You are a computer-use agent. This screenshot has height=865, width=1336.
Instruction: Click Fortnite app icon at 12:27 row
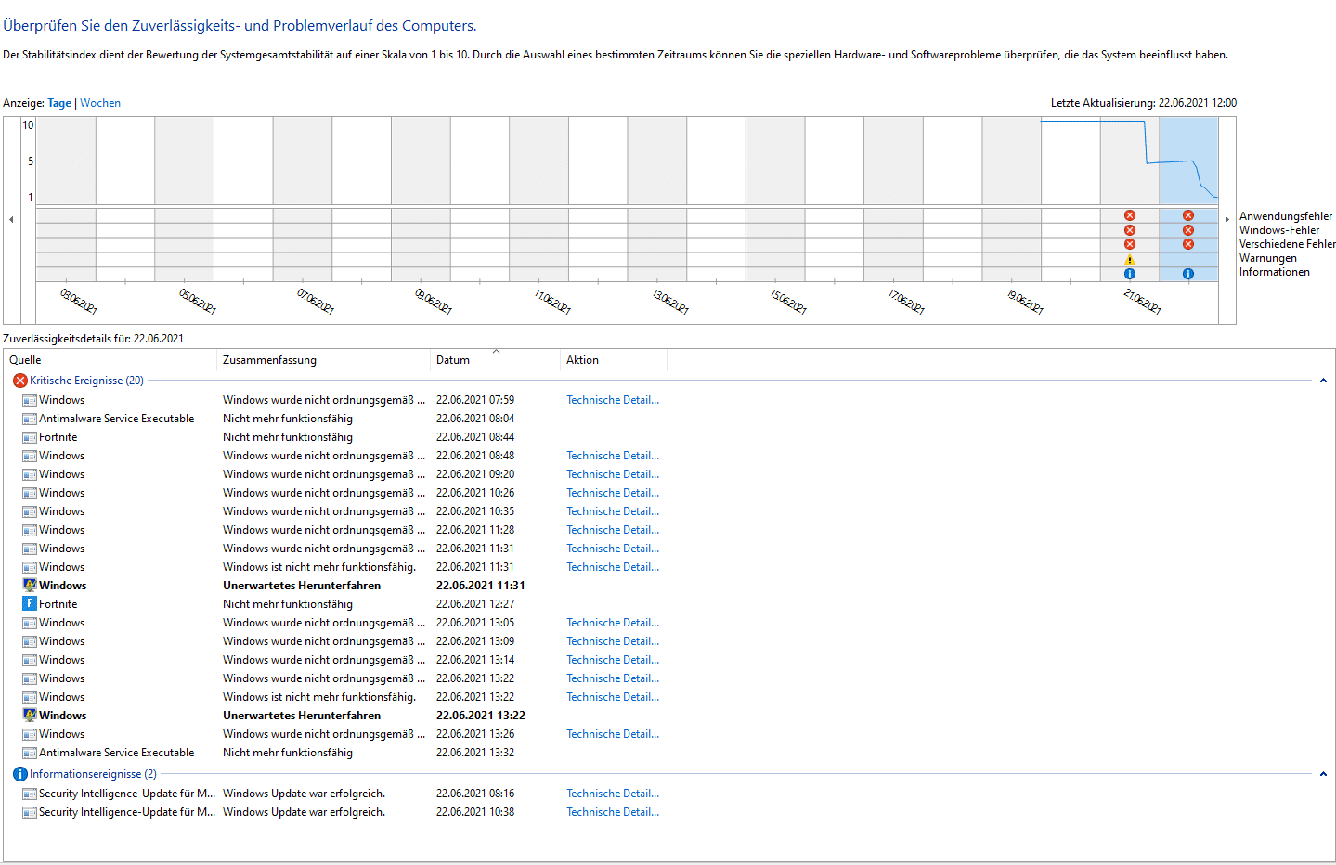point(30,604)
